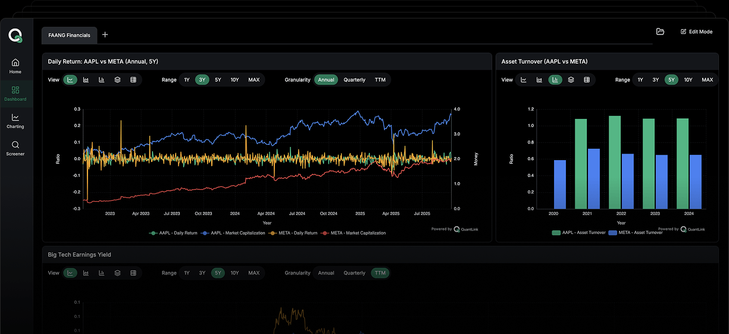Select bar chart view in Asset Turnover panel
The width and height of the screenshot is (729, 334).
555,80
